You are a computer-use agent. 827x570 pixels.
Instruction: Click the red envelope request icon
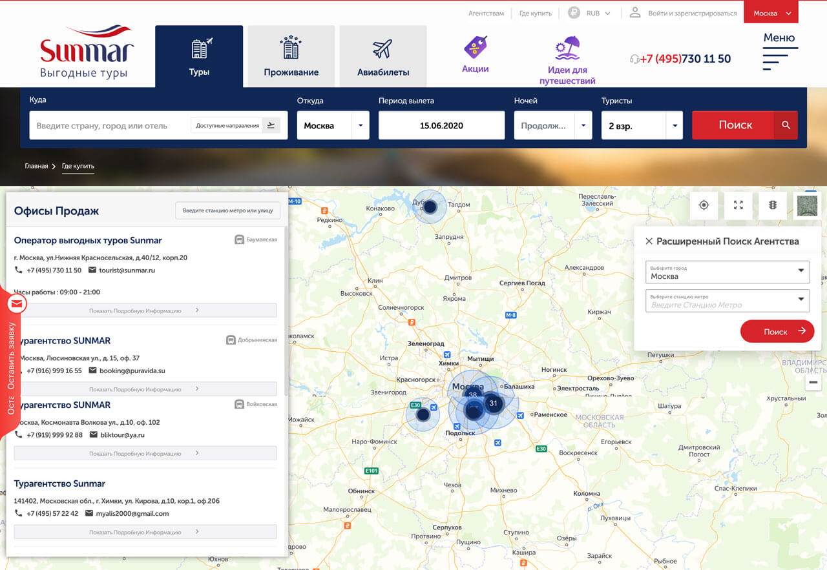17,303
